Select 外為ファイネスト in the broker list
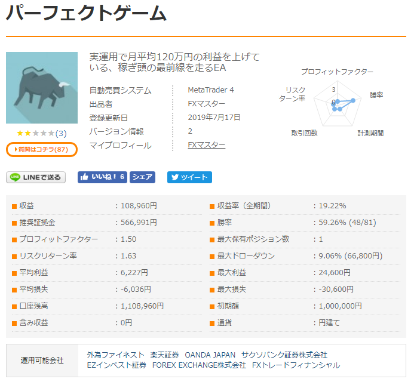The image size is (417, 385). (115, 355)
